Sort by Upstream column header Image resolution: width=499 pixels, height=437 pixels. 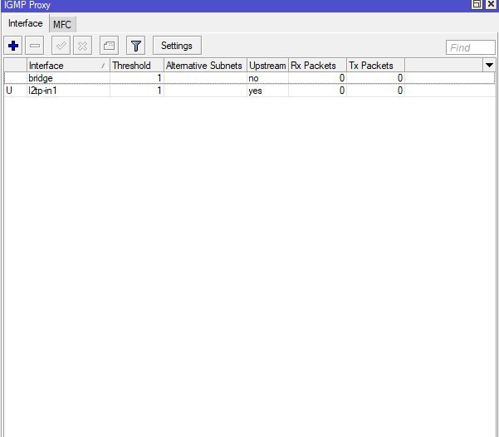[267, 66]
